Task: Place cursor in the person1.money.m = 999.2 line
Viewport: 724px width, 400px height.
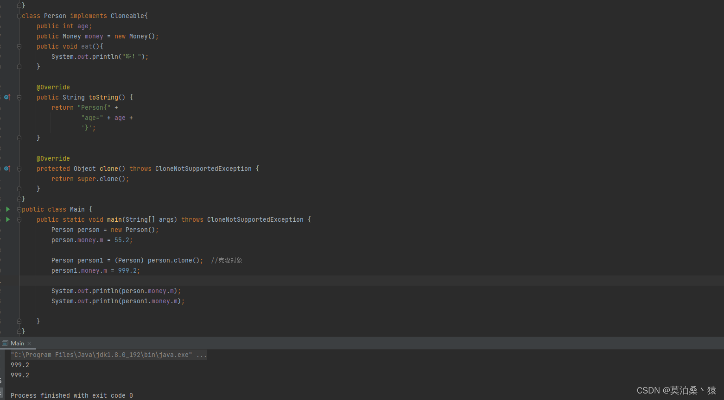Action: 95,270
